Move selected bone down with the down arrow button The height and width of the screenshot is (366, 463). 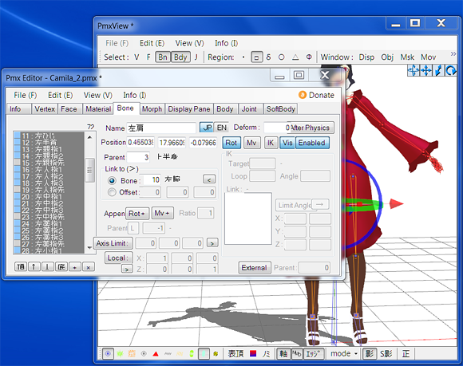(x=48, y=267)
